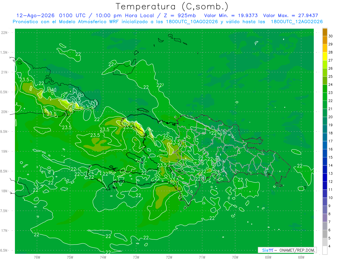Click the '68W' longitude axis label
The image size is (338, 261).
(x=301, y=257)
